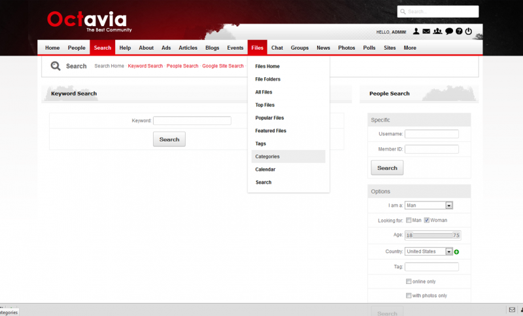Open Ads in navigation bar
The width and height of the screenshot is (523, 316).
(166, 48)
